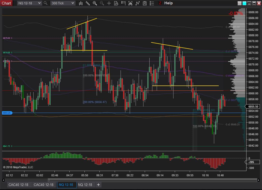262x190 pixels.
Task: Click the horizontal scrollbar thumb
Action: (x=152, y=180)
